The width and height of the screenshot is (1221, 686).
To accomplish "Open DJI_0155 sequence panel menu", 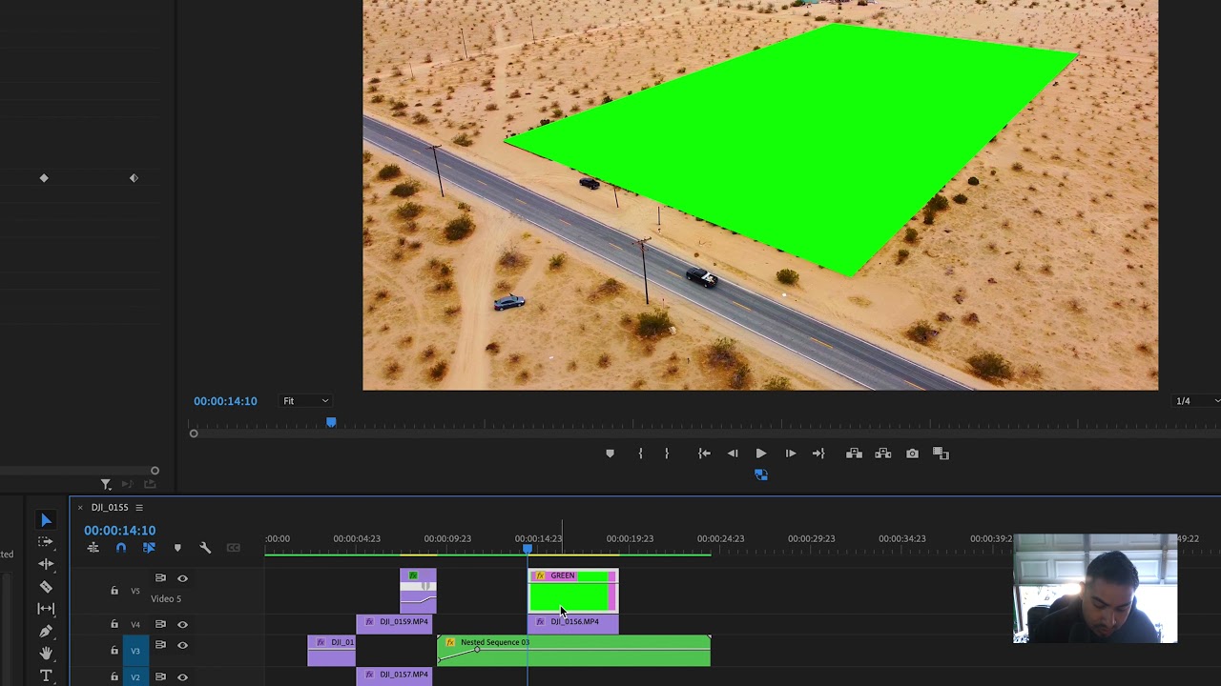I will click(x=139, y=508).
